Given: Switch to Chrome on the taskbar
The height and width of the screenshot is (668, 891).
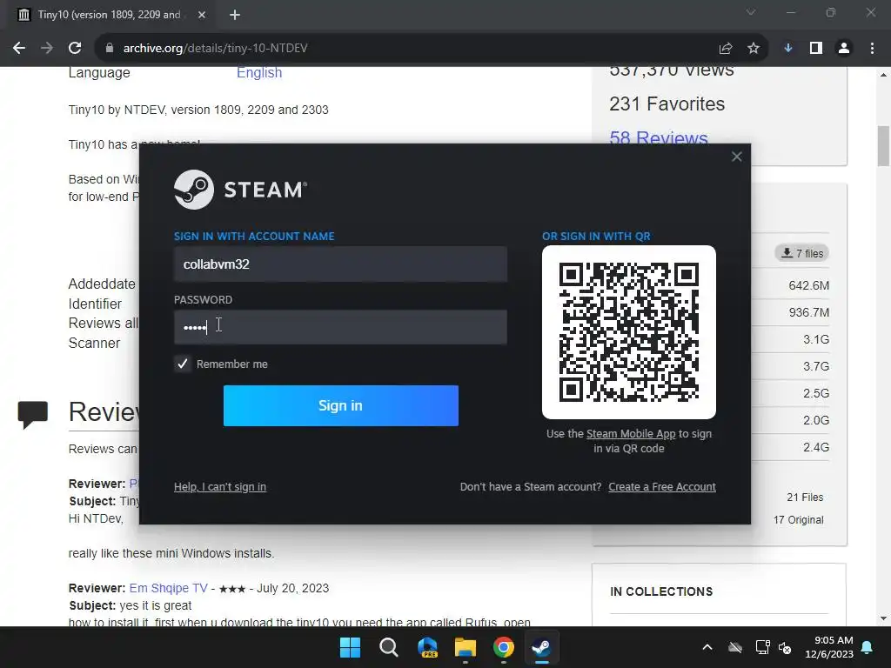Looking at the screenshot, I should (504, 647).
